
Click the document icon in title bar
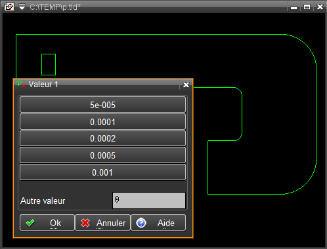(x=9, y=7)
